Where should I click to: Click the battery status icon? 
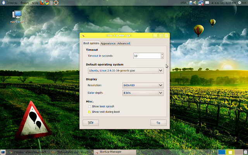click(x=191, y=3)
